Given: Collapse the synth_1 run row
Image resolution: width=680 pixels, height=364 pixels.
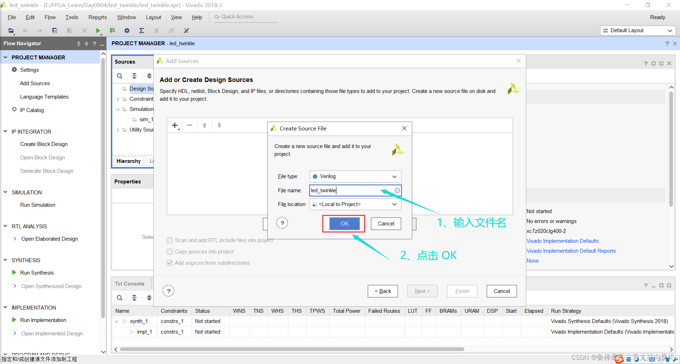Looking at the screenshot, I should [x=117, y=321].
